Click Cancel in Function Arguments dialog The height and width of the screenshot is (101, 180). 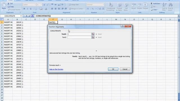click(125, 69)
